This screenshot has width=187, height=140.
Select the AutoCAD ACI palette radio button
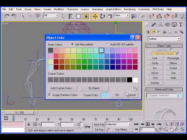coord(107,44)
